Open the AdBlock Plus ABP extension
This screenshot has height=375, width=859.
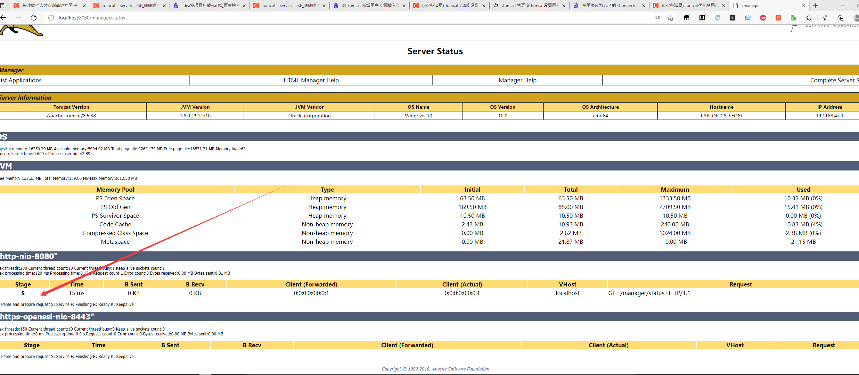tap(763, 18)
